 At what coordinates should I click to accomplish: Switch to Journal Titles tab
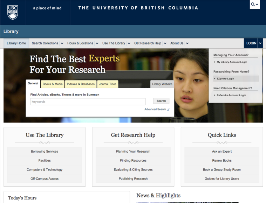[108, 84]
